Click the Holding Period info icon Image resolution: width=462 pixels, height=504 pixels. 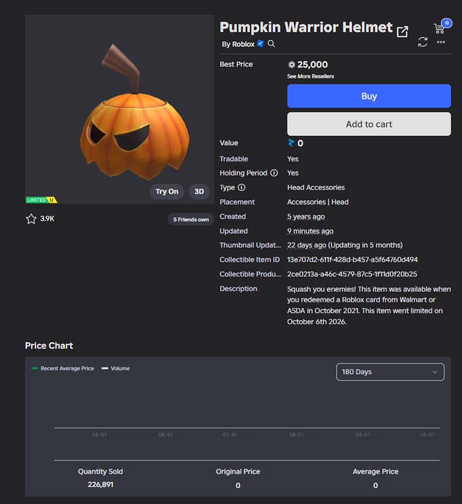(x=274, y=173)
